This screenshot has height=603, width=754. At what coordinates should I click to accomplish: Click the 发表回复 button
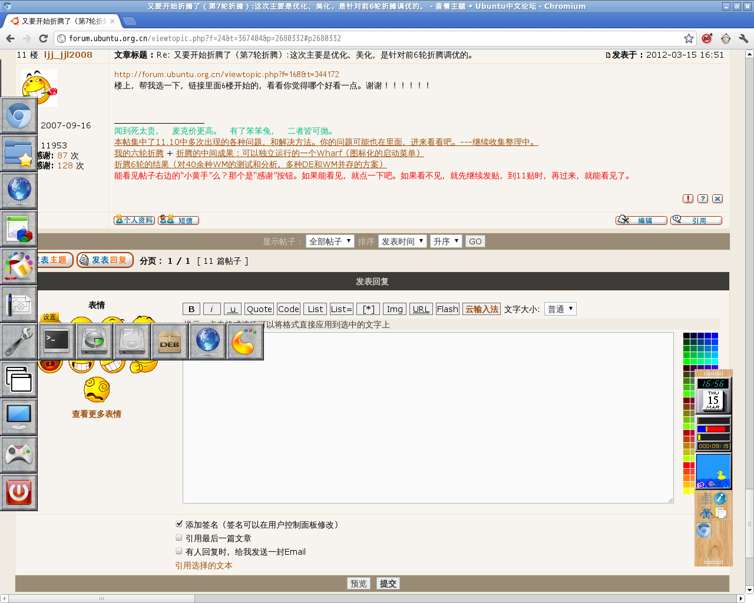coord(105,260)
